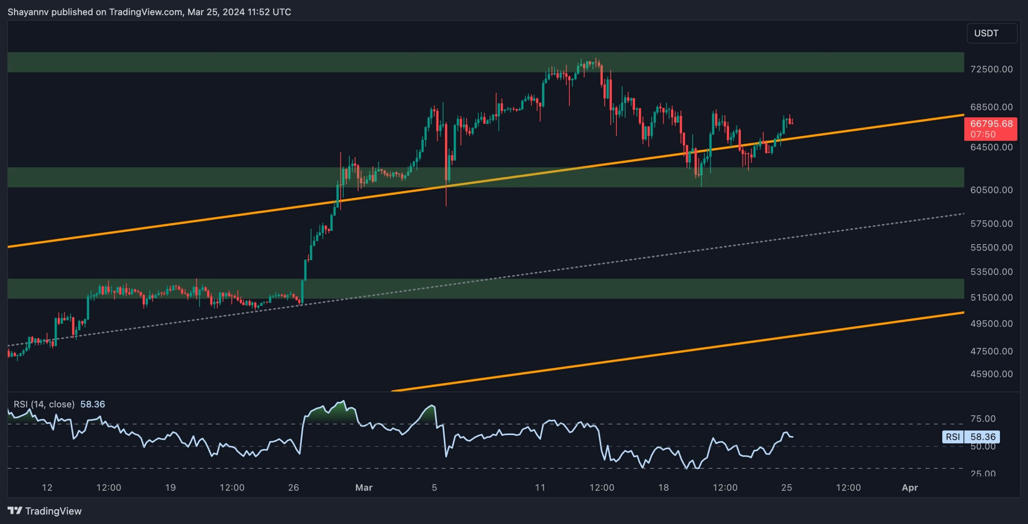This screenshot has height=524, width=1028.
Task: Click the 55500.00 price axis label
Action: point(991,247)
